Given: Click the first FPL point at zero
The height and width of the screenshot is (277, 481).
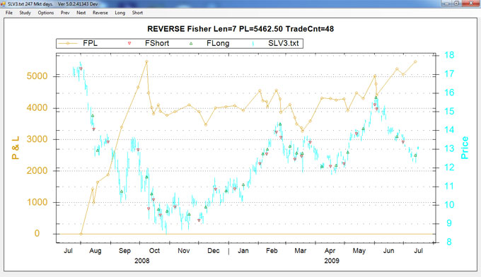Looking at the screenshot, I should pyautogui.click(x=81, y=234).
